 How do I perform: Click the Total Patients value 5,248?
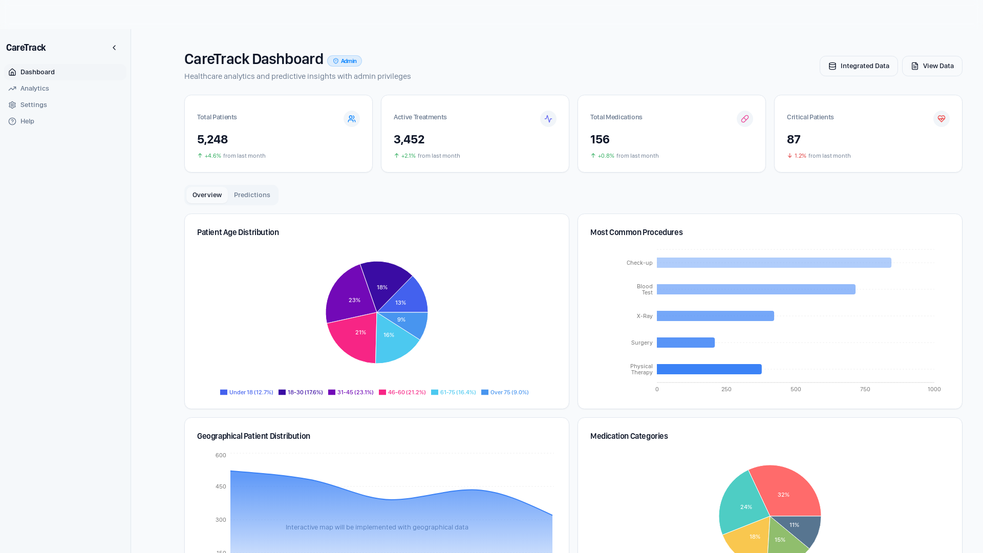click(x=212, y=139)
